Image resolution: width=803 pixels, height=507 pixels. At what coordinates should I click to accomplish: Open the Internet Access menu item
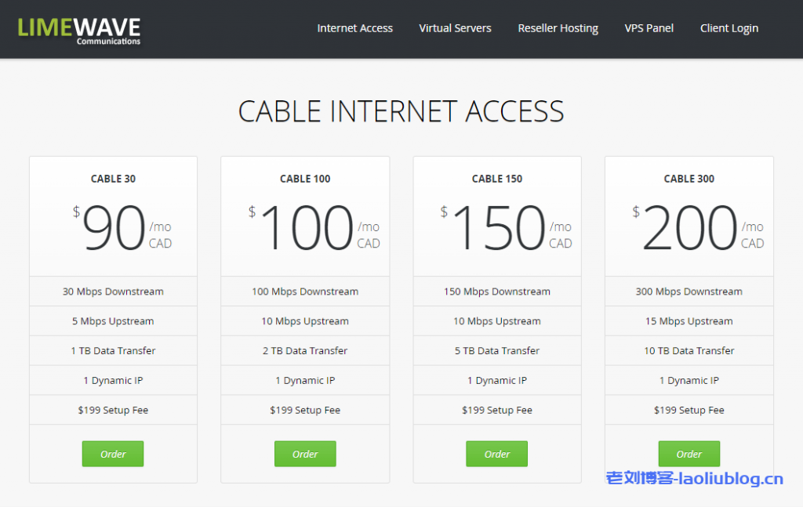coord(354,28)
